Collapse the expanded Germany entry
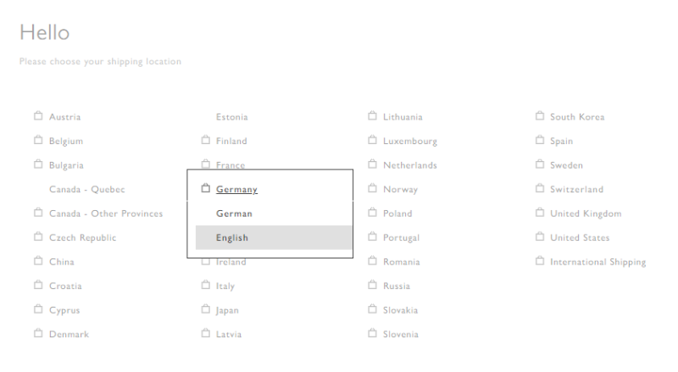Viewport: 678px width, 372px height. [236, 190]
